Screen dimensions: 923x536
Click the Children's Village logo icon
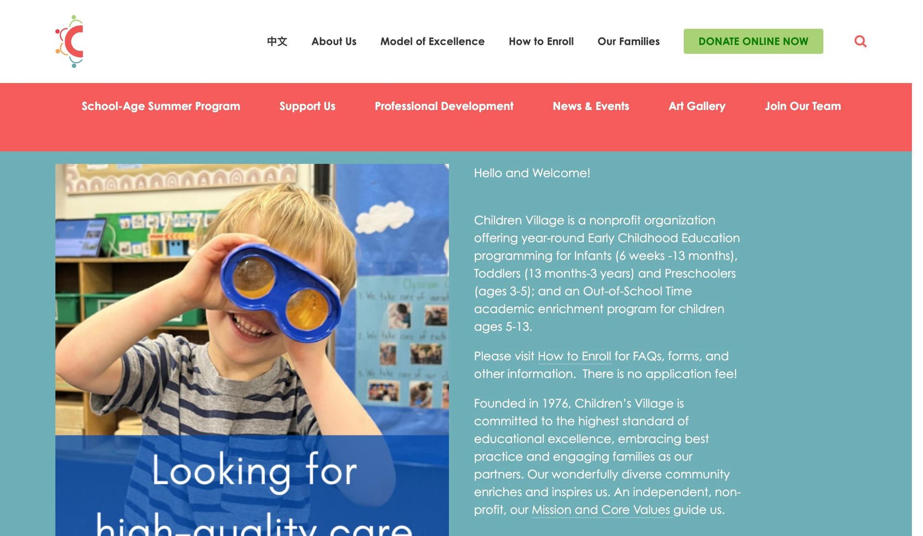click(x=70, y=41)
